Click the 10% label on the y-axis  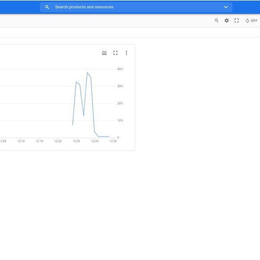pyautogui.click(x=120, y=120)
